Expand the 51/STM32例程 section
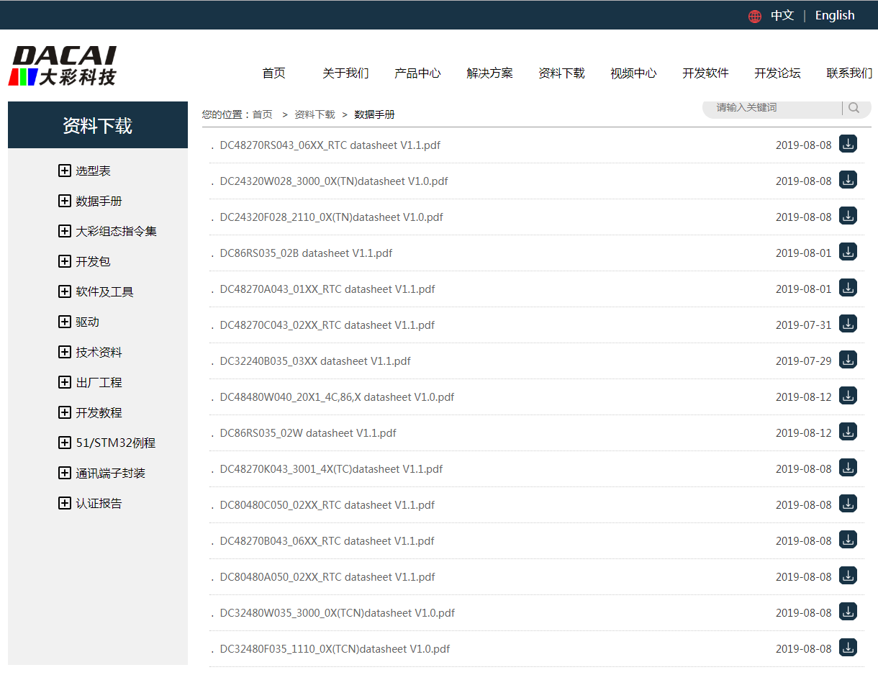The width and height of the screenshot is (878, 675). 65,443
